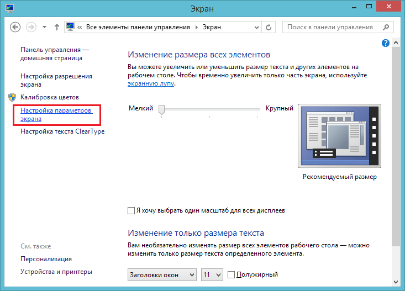
Task: Click the scrollbar down arrow
Action: 396,282
